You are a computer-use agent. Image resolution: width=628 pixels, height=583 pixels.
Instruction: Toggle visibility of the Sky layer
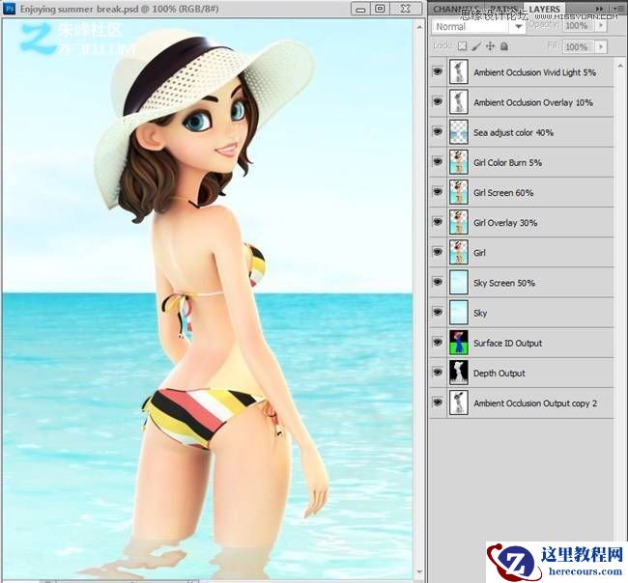pyautogui.click(x=438, y=312)
